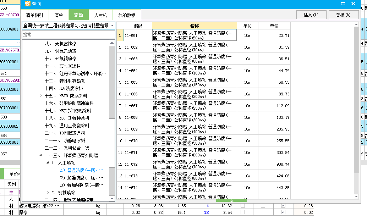Image resolution: width=367 pixels, height=216 pixels.
Task: Select tree item 二十二、涂料聚合一次
Action: (67, 148)
